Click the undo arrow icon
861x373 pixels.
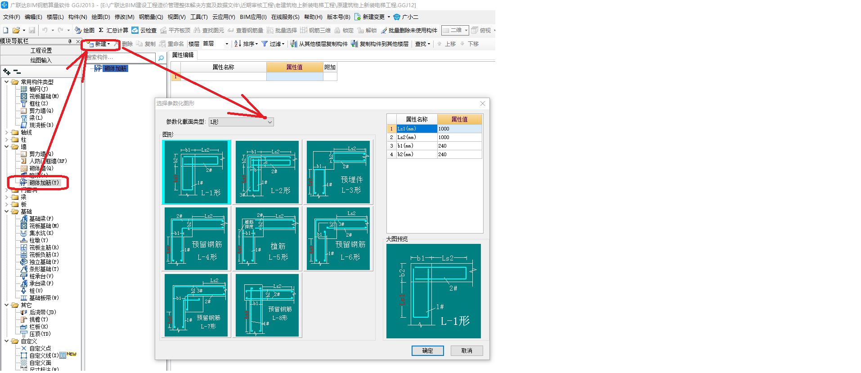(45, 30)
